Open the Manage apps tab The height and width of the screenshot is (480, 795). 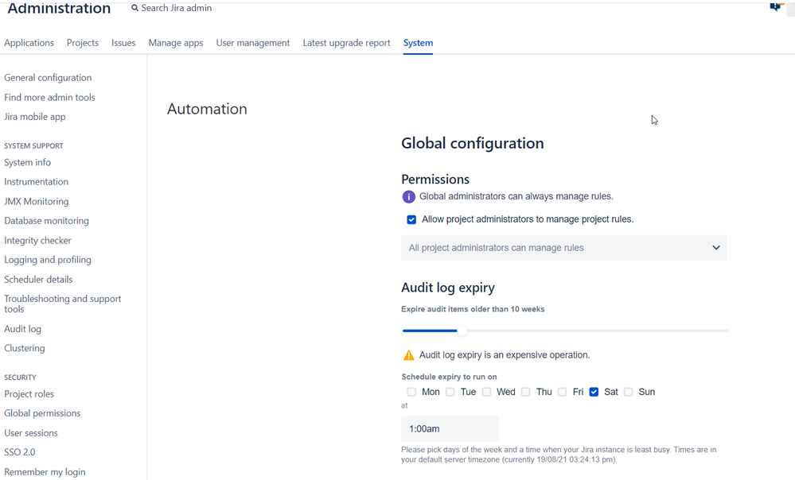176,43
